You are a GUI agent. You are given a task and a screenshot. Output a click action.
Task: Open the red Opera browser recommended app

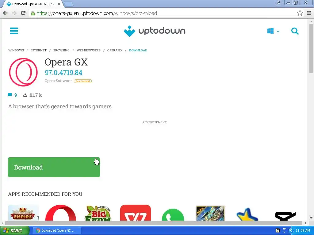tap(61, 213)
